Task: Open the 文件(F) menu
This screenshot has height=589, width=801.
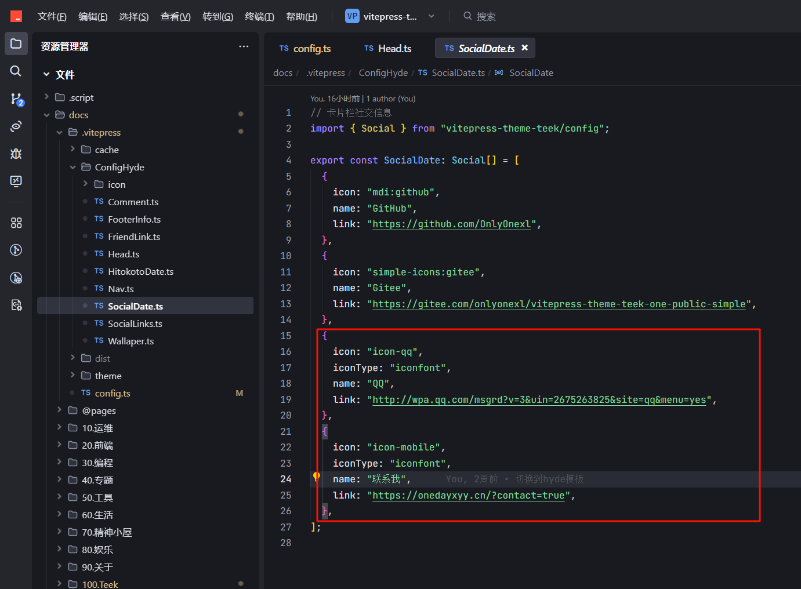Action: point(52,16)
